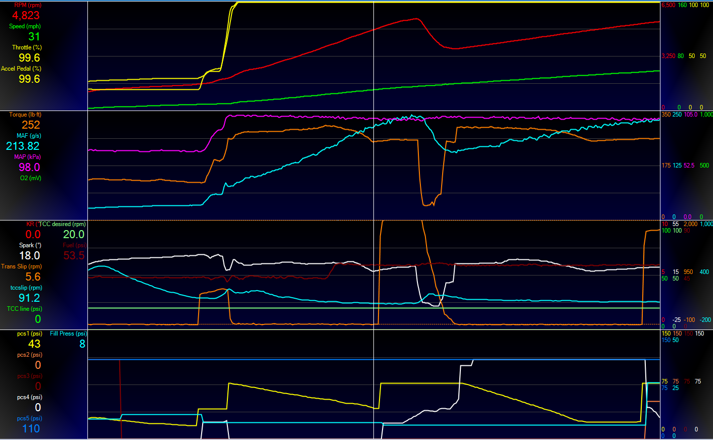Click the 6,500 RPM axis maximum
This screenshot has width=713, height=440.
668,5
